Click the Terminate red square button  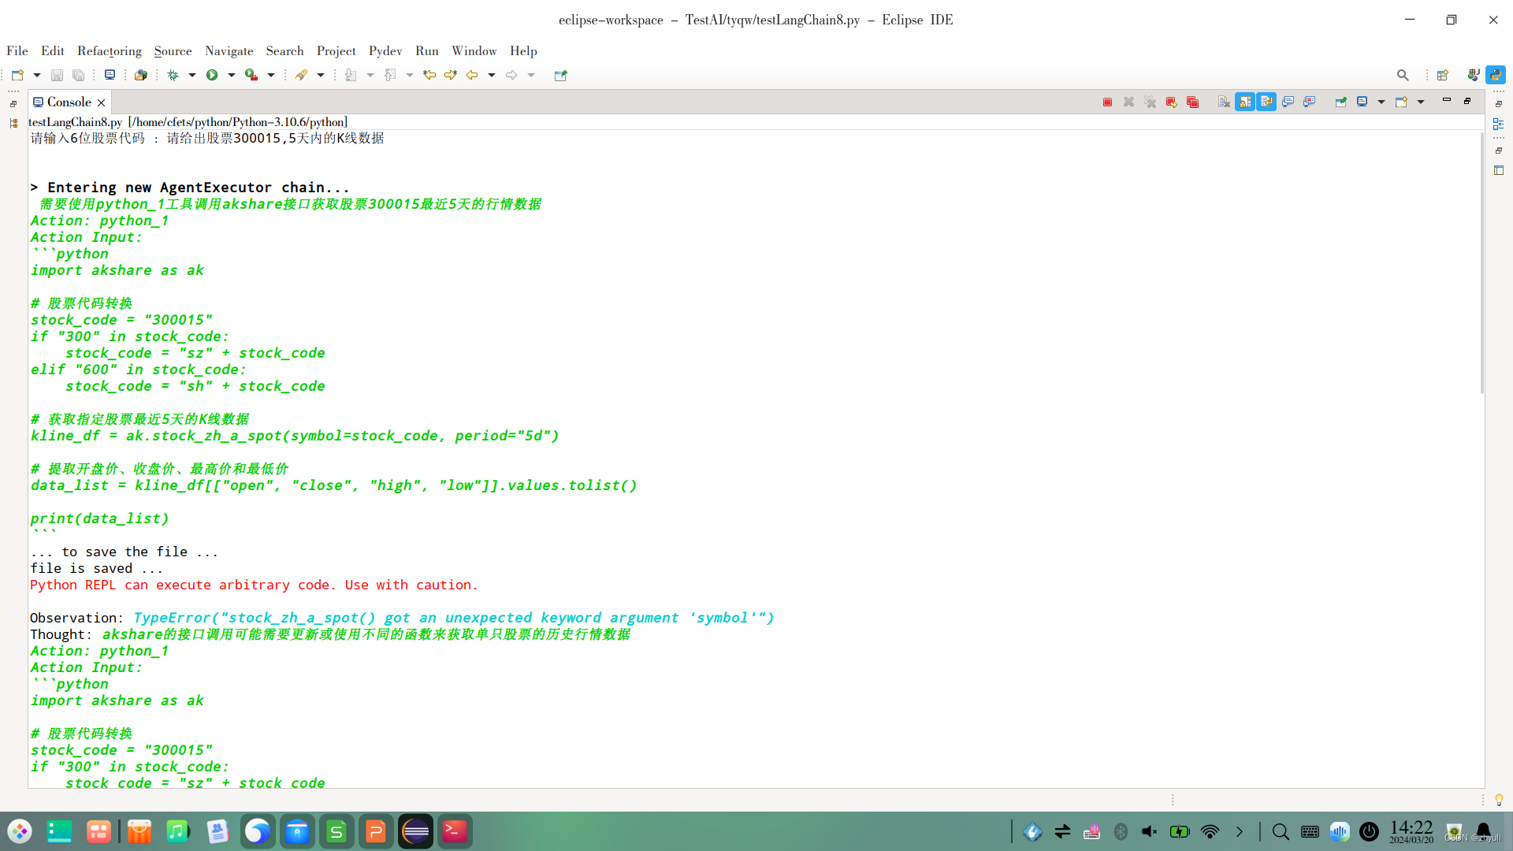(x=1107, y=102)
